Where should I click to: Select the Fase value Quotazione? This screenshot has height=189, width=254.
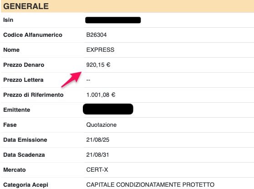[102, 125]
